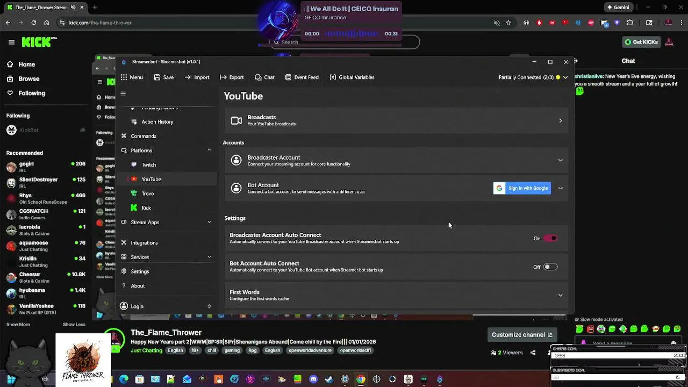Open the About page in sidebar
Image resolution: width=688 pixels, height=387 pixels.
coord(138,286)
